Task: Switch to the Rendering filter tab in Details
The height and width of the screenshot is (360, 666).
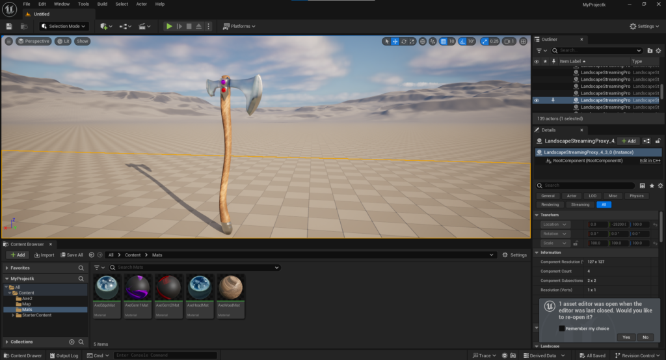Action: (x=550, y=204)
